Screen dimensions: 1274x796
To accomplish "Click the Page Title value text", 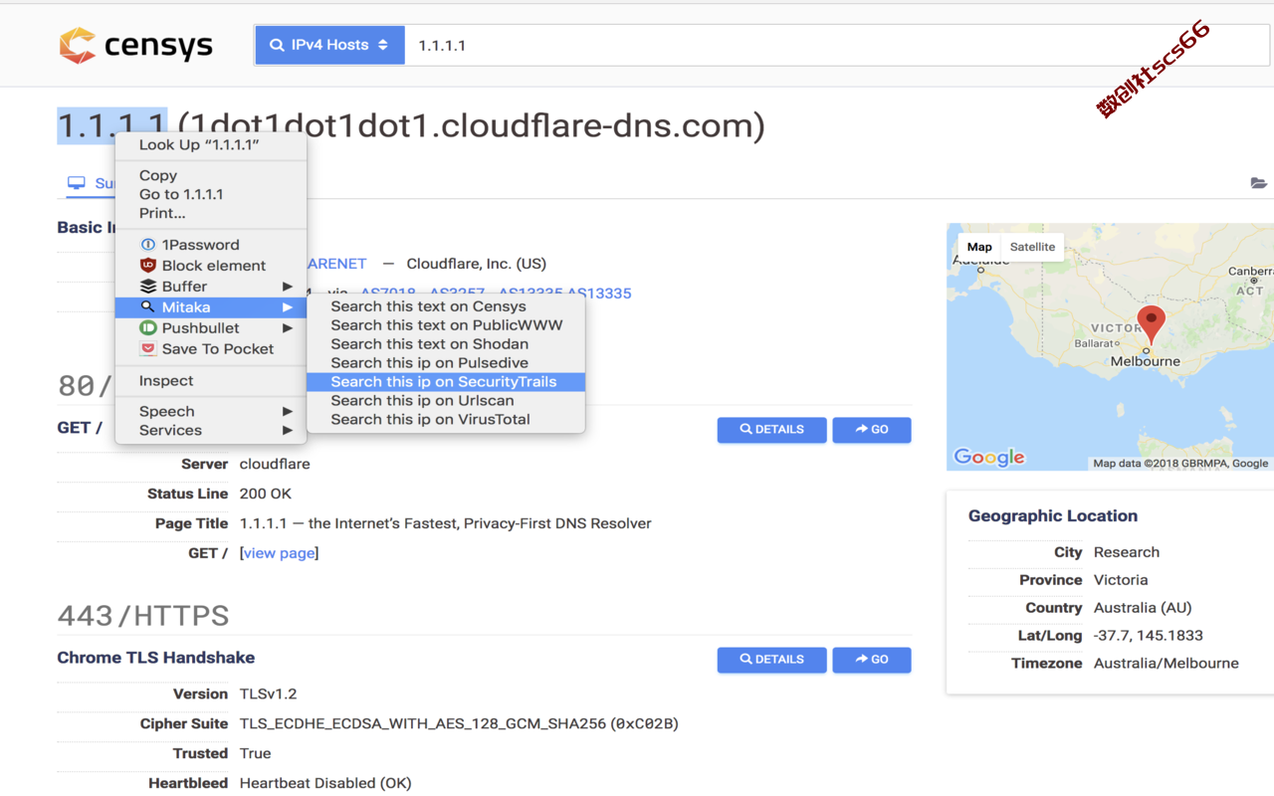I will coord(446,523).
